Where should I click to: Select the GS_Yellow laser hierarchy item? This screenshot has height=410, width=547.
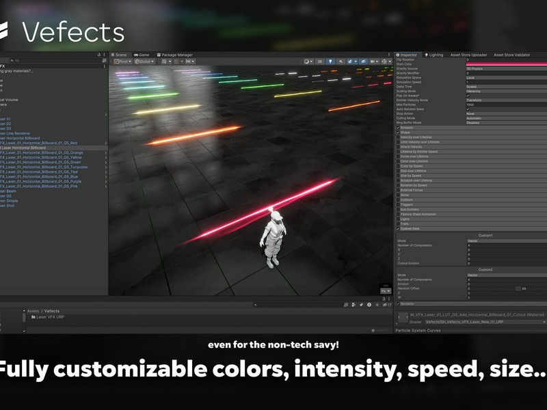[x=41, y=157]
